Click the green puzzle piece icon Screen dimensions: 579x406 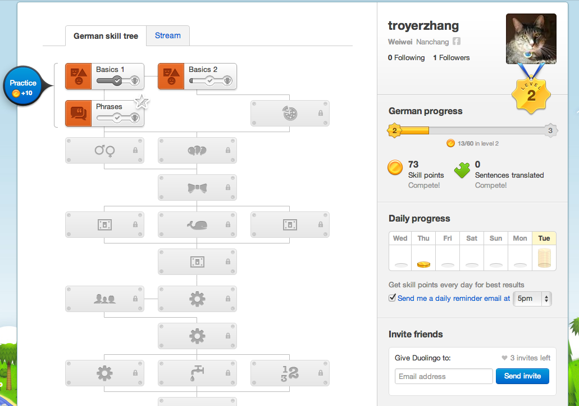click(462, 170)
